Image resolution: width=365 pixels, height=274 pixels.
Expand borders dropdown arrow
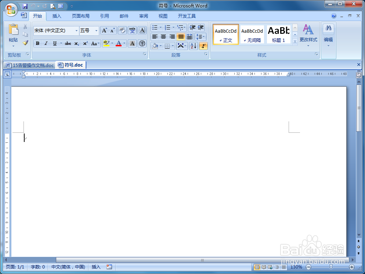coord(173,46)
